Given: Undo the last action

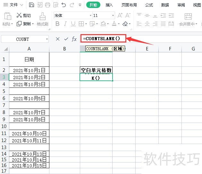Looking at the screenshot, I should 64,5.
